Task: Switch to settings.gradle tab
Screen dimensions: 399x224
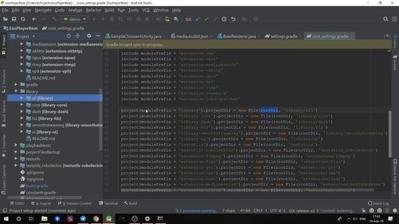Action: pos(284,36)
